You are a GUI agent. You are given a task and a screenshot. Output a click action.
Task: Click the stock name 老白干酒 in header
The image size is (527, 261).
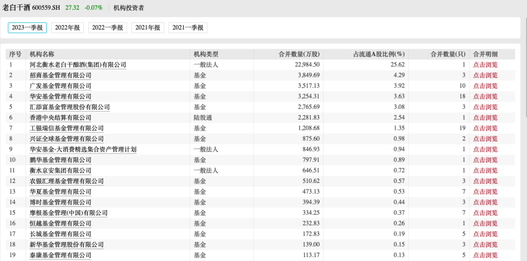click(17, 8)
